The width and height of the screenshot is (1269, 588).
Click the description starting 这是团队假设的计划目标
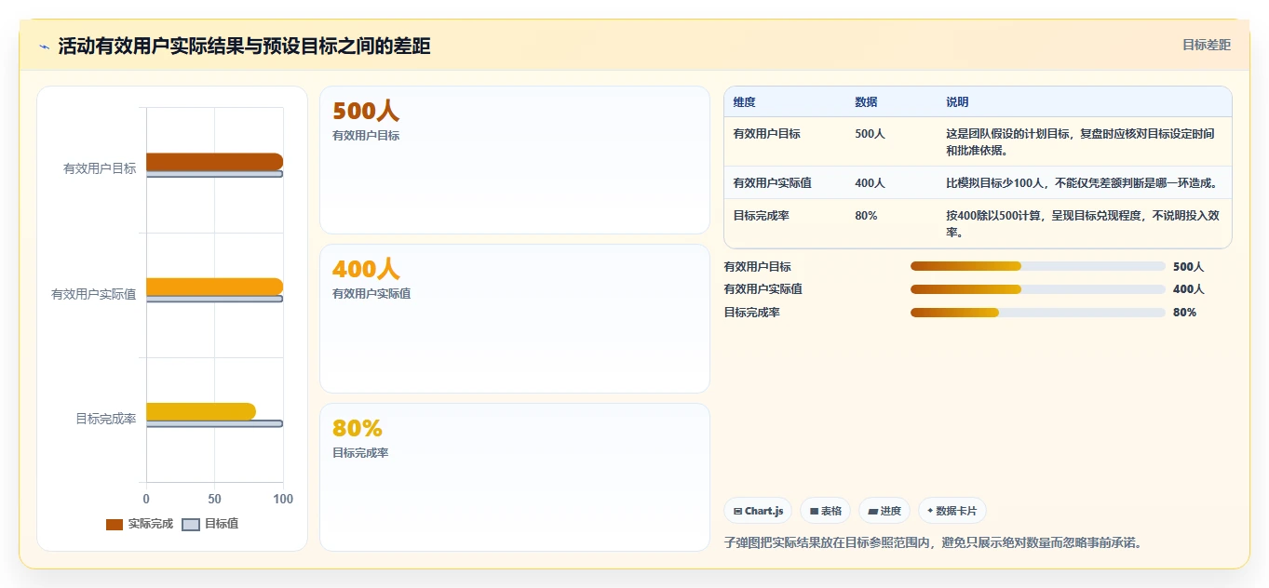point(1080,142)
